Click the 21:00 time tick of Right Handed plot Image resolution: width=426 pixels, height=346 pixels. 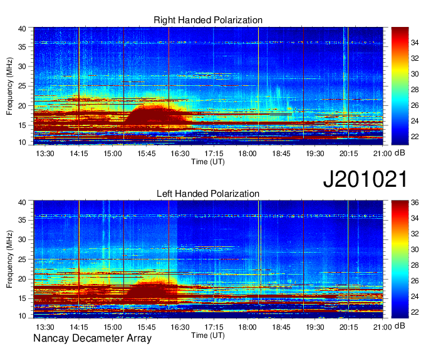click(383, 154)
